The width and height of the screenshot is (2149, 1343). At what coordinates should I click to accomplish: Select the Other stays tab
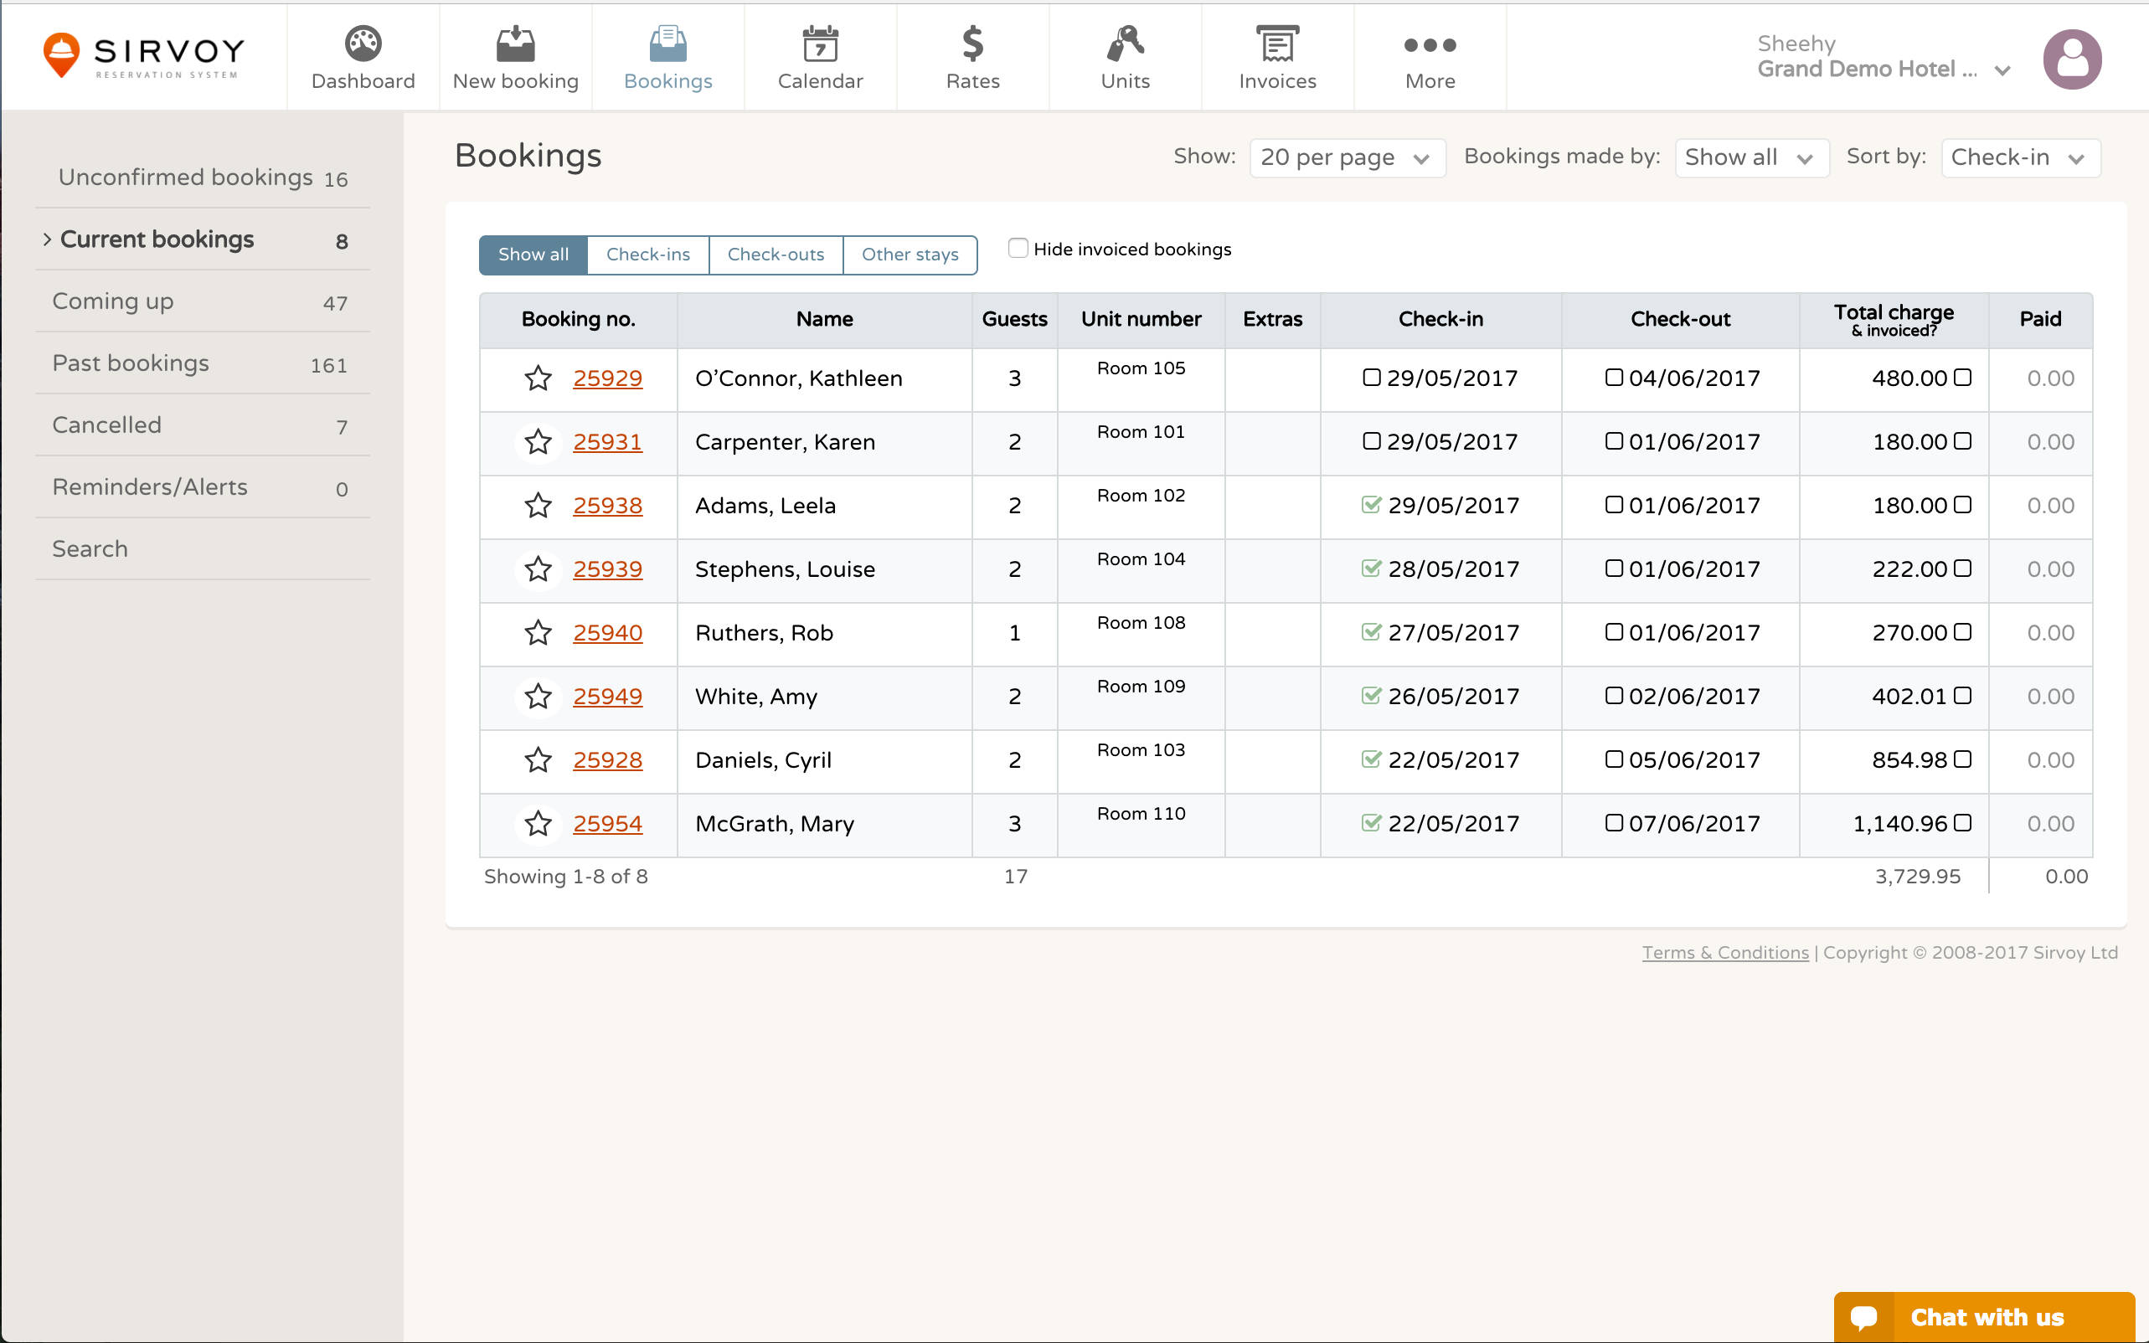pos(910,255)
